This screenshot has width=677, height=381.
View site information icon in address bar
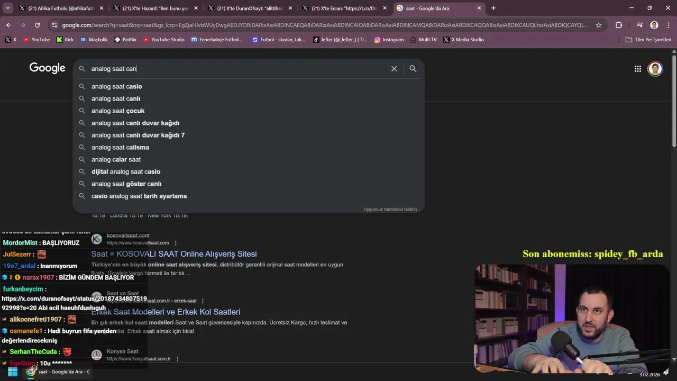(x=54, y=25)
